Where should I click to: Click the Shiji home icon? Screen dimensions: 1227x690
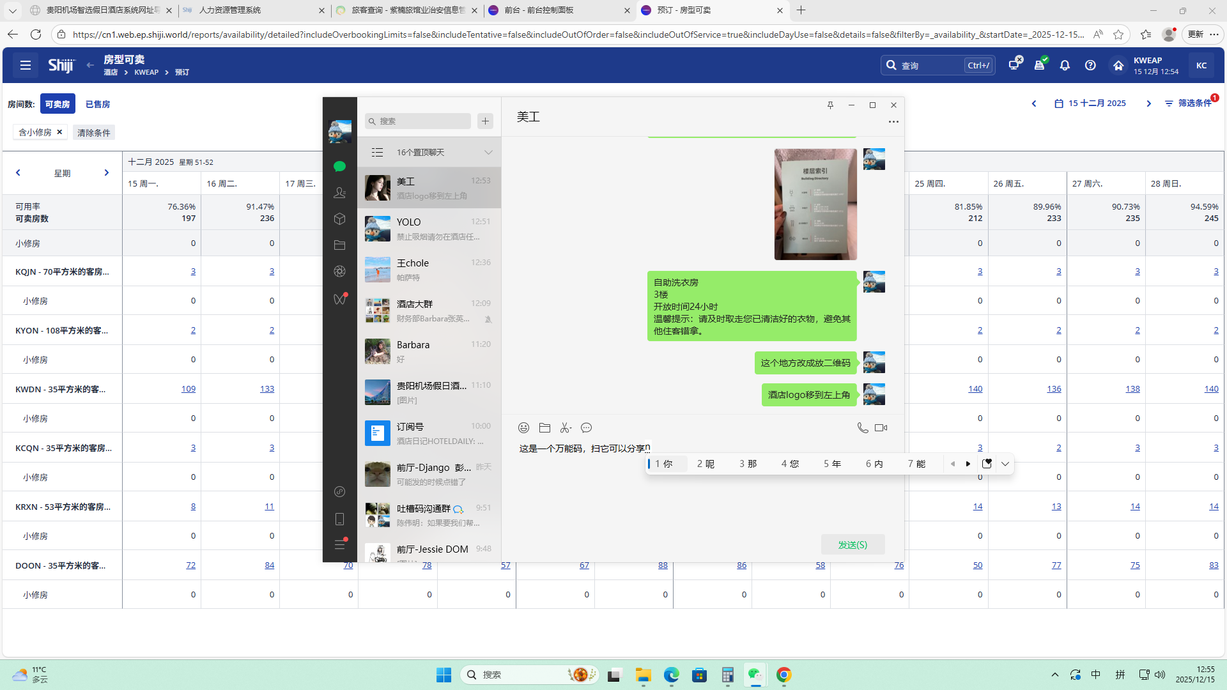click(x=1118, y=65)
